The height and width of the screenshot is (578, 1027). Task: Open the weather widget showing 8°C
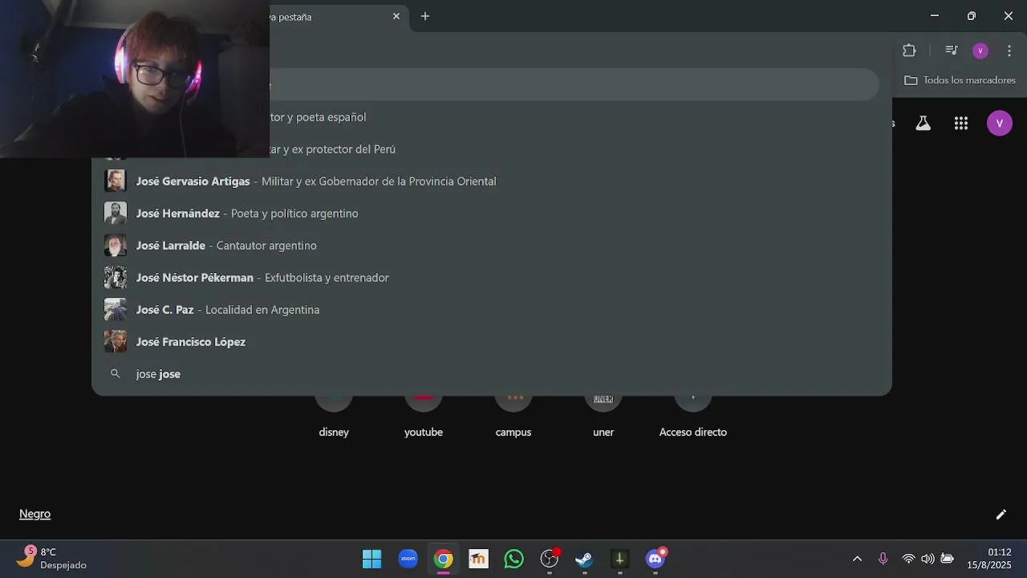[x=52, y=558]
